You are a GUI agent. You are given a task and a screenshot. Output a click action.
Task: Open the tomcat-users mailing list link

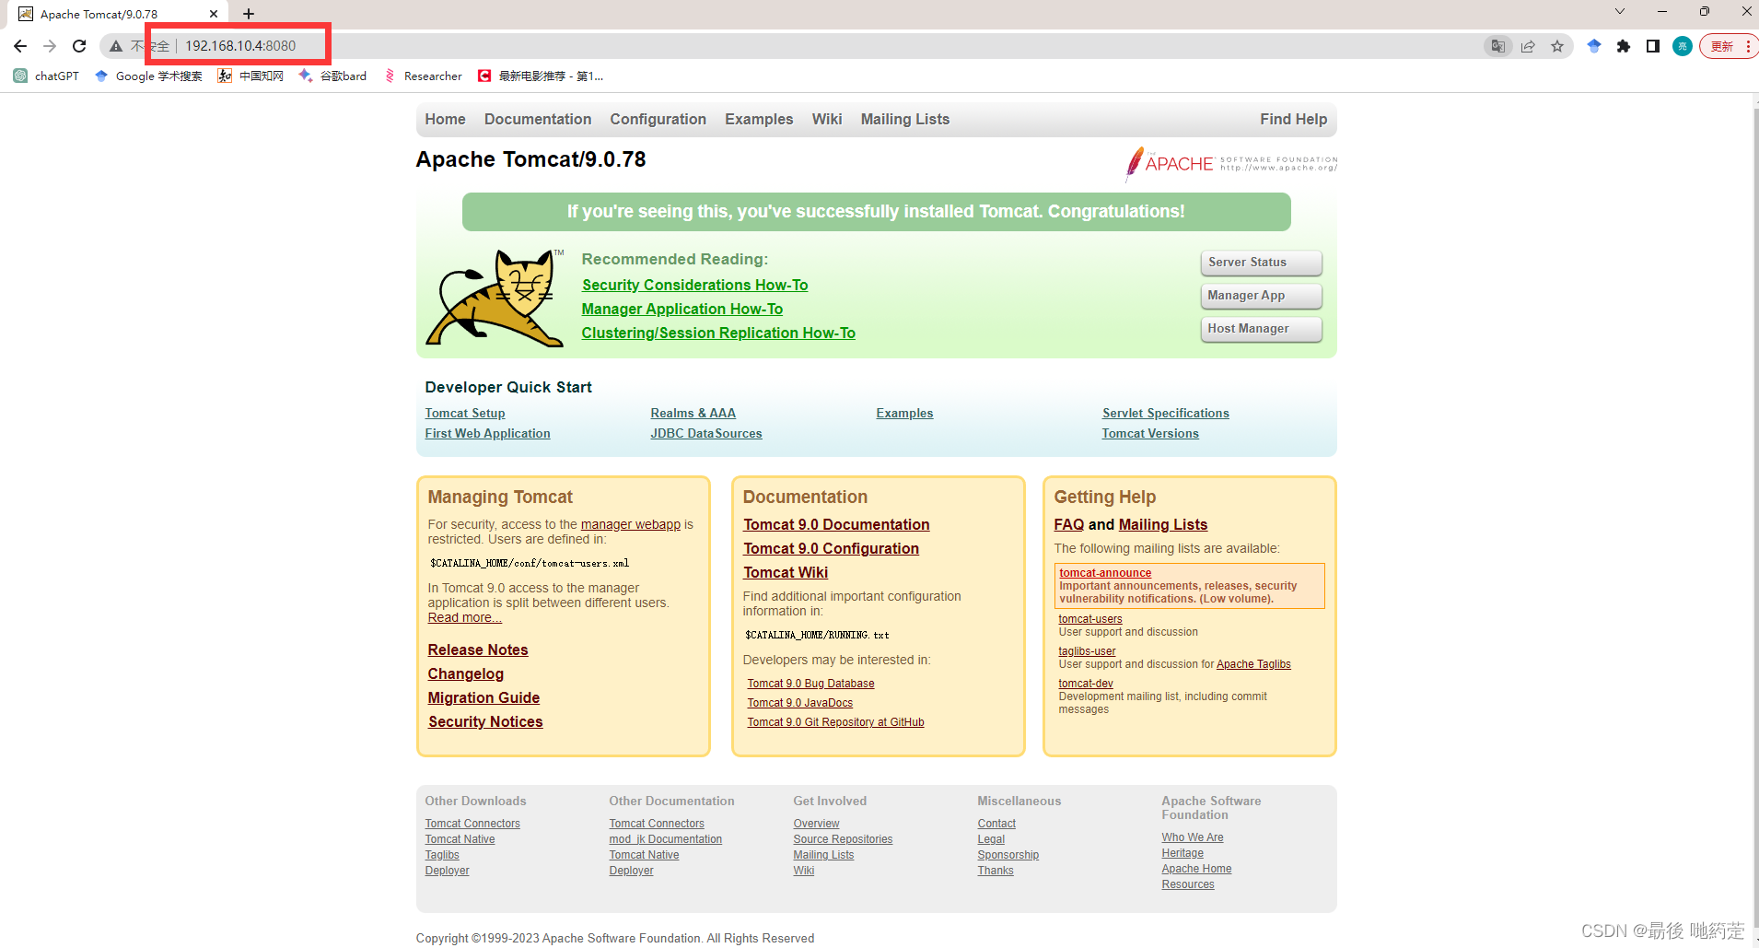(x=1090, y=619)
